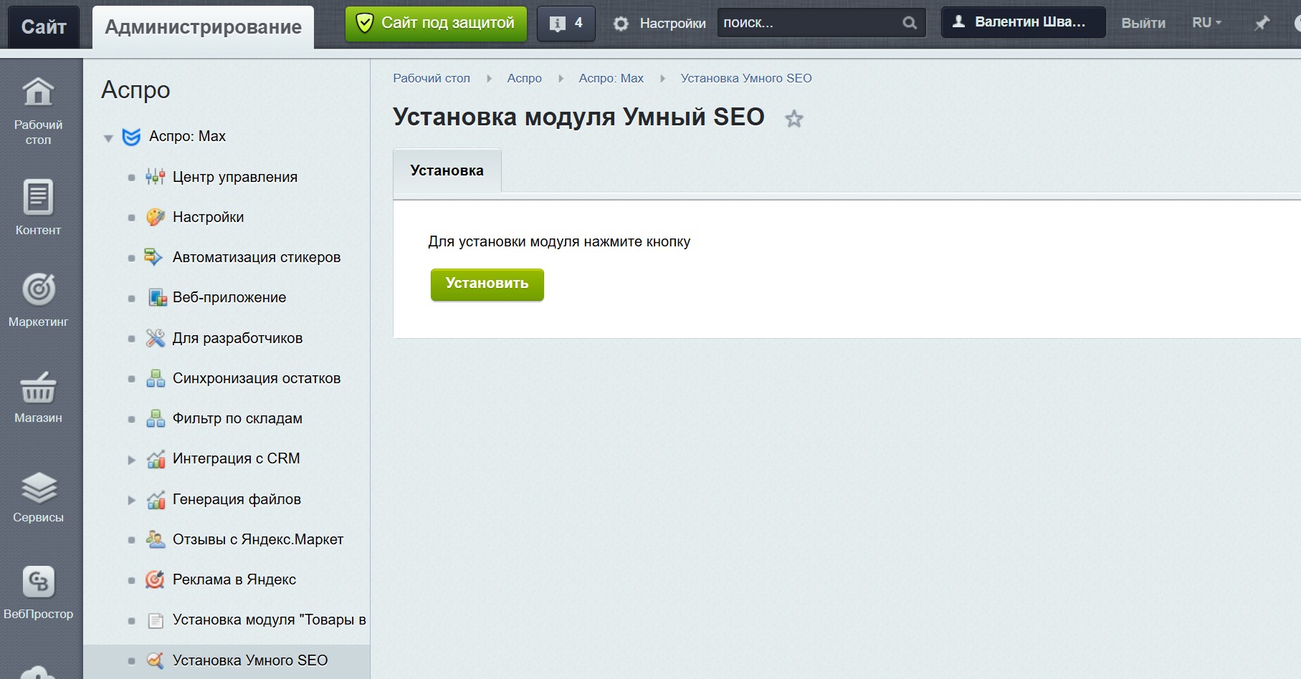Click the tools icon beside Для разработчиков
The image size is (1301, 679).
tap(156, 338)
